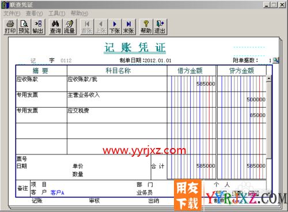
Task: Go to next voucher with 下张
Action: click(x=115, y=26)
